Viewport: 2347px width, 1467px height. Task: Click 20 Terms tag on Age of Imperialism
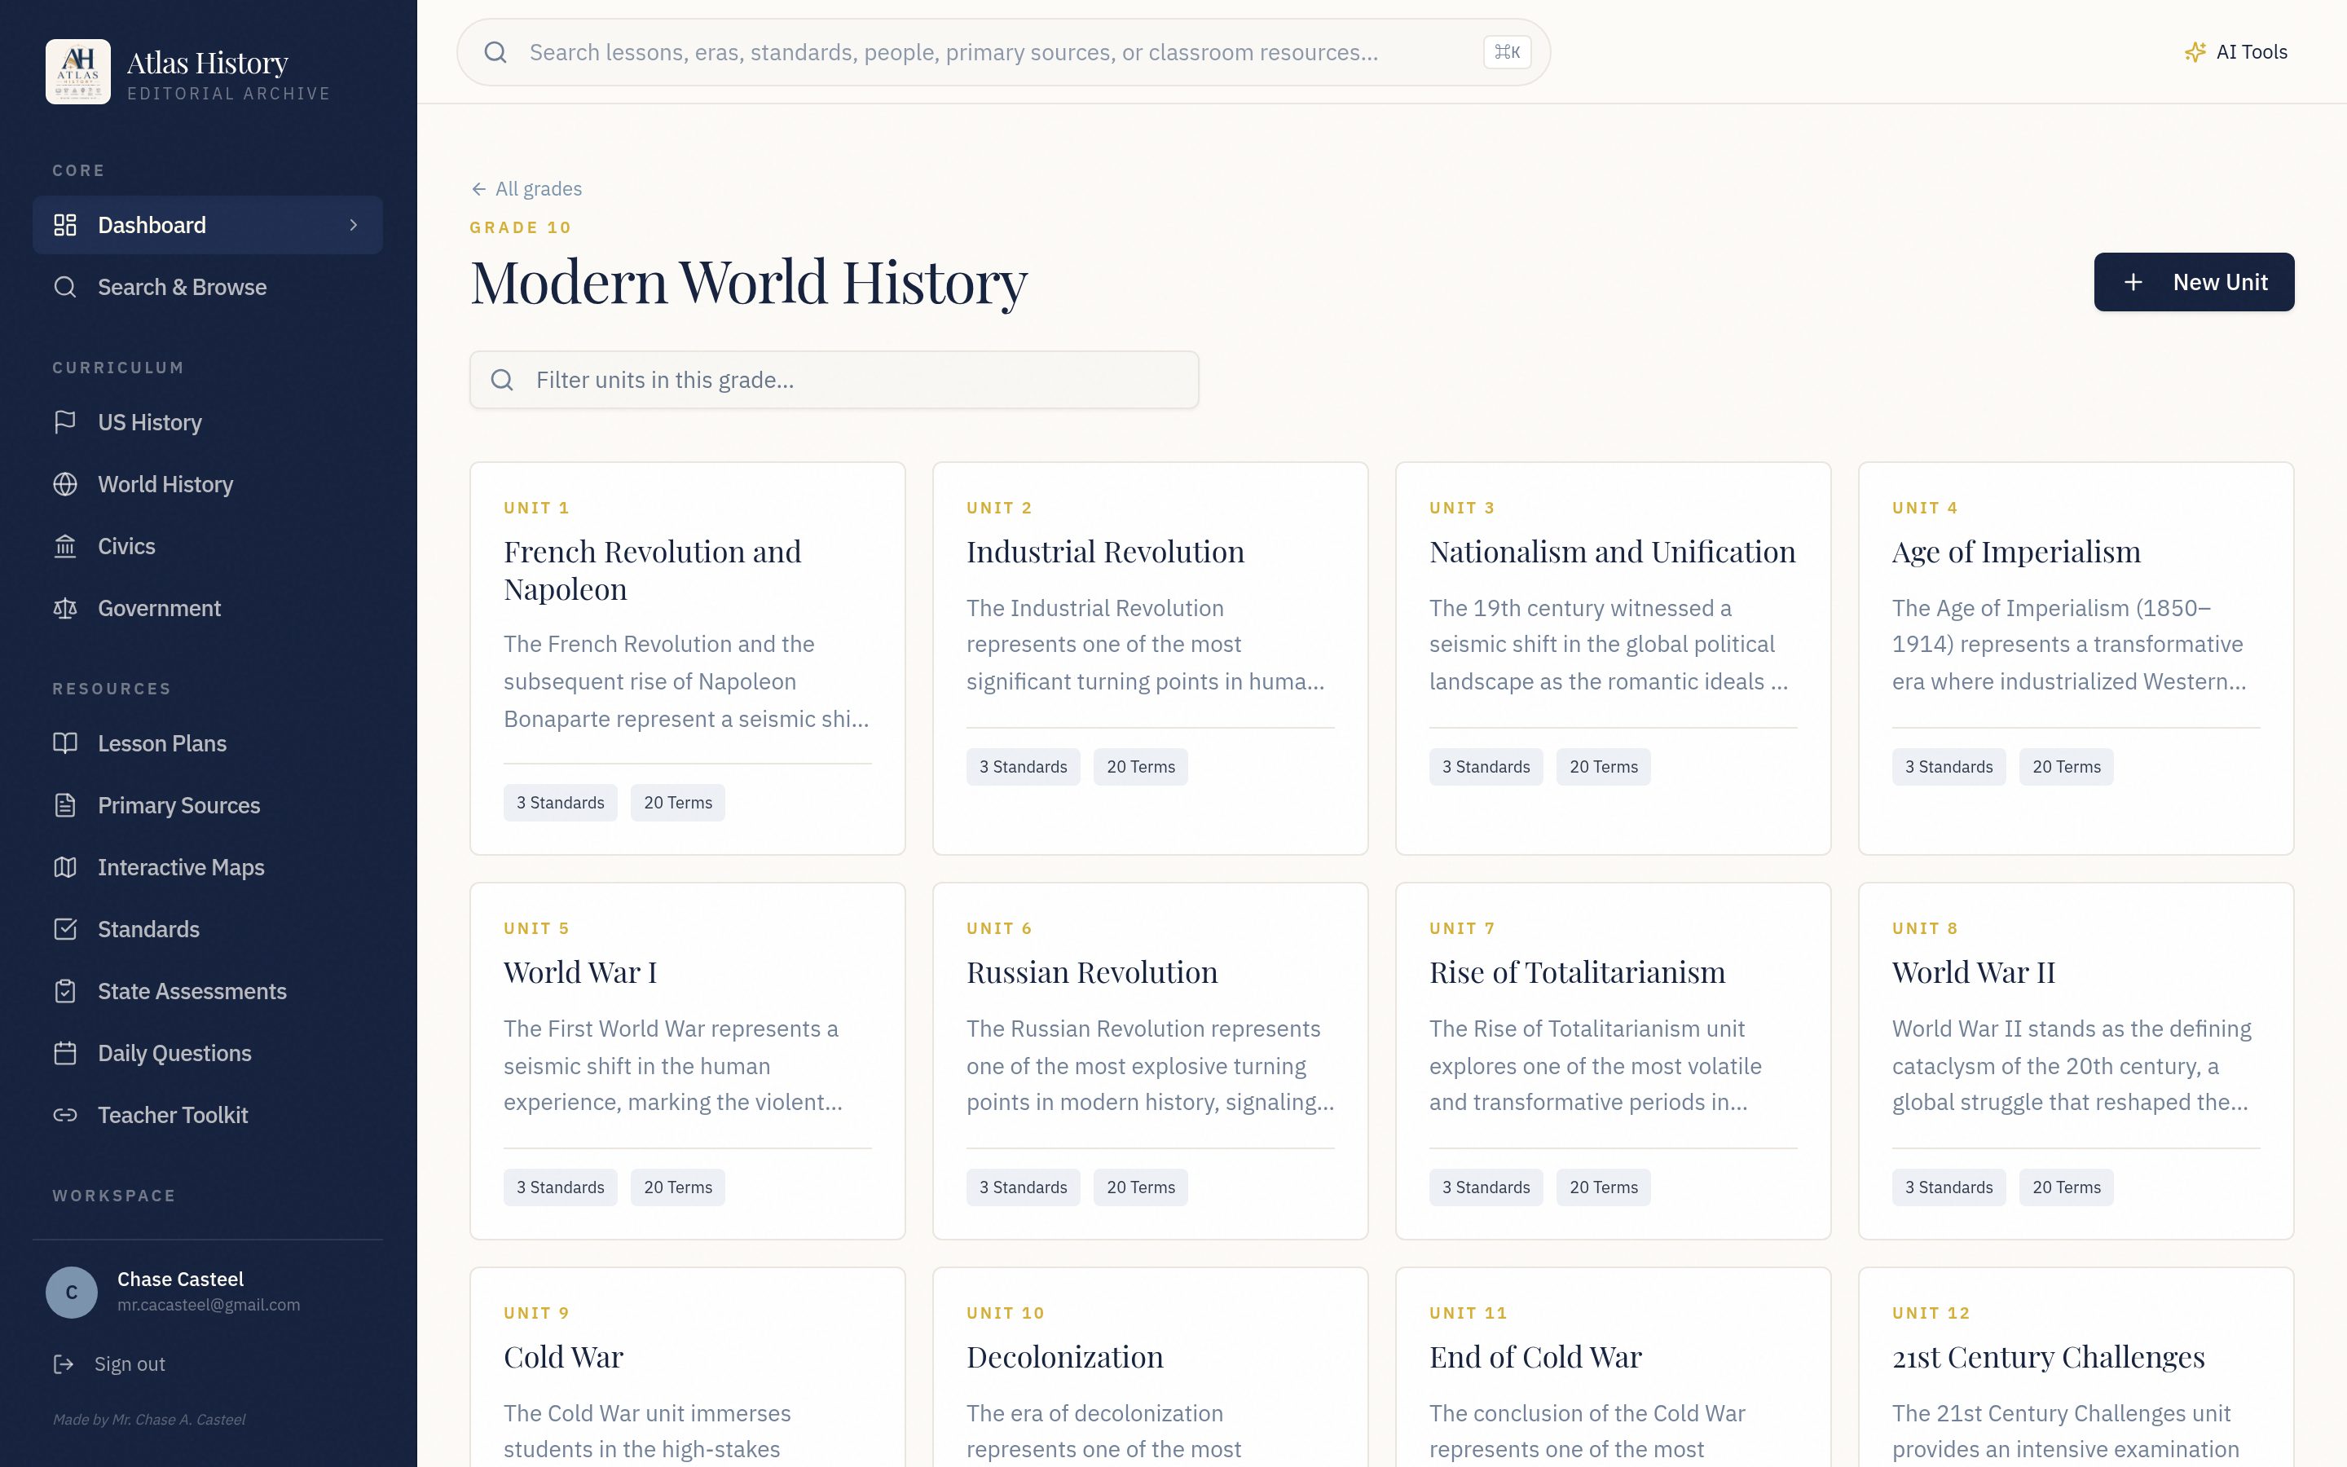(x=2066, y=766)
